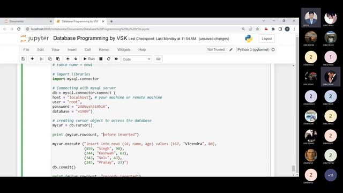
Task: Move the selected cell up
Action: (68, 59)
